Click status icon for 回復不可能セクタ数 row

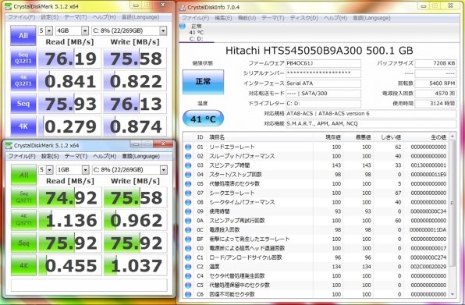(188, 294)
